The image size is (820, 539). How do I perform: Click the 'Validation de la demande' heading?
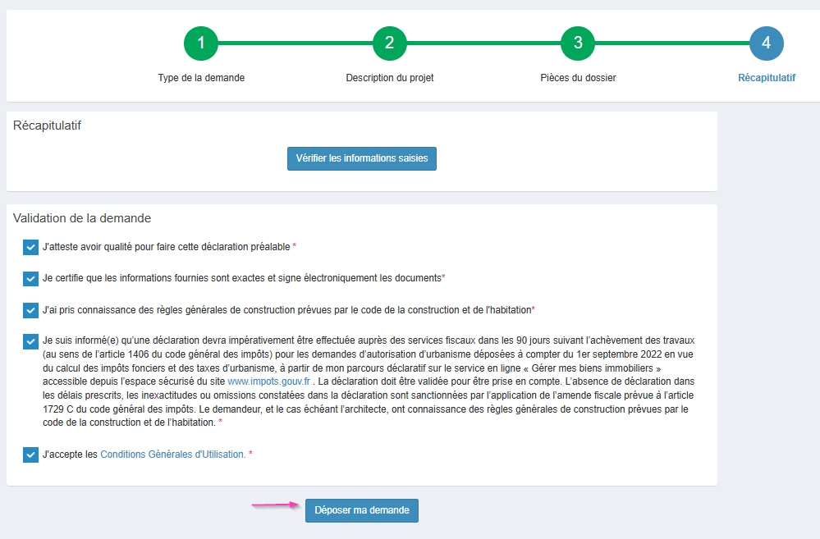click(x=82, y=218)
